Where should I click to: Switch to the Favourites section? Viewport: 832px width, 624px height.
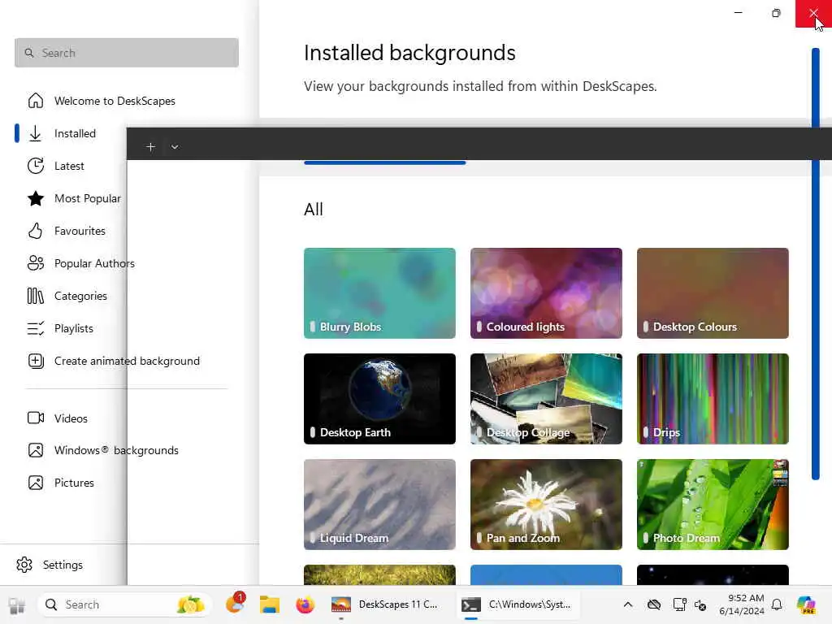[x=80, y=231]
